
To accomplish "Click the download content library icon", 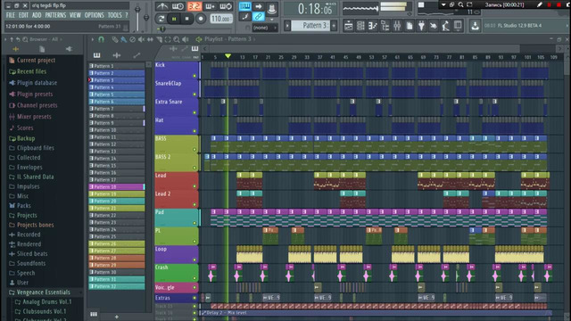I will (x=475, y=26).
